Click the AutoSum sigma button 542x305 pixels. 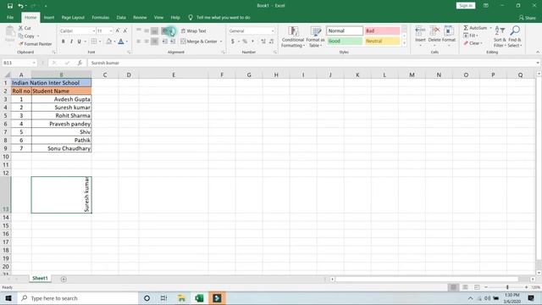tap(475, 28)
